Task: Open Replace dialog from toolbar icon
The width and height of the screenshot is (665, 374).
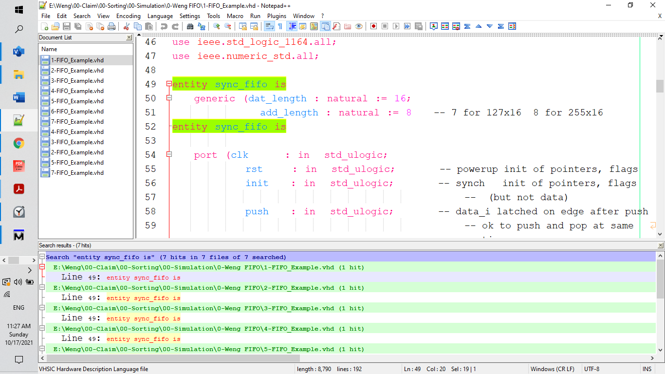Action: point(201,26)
